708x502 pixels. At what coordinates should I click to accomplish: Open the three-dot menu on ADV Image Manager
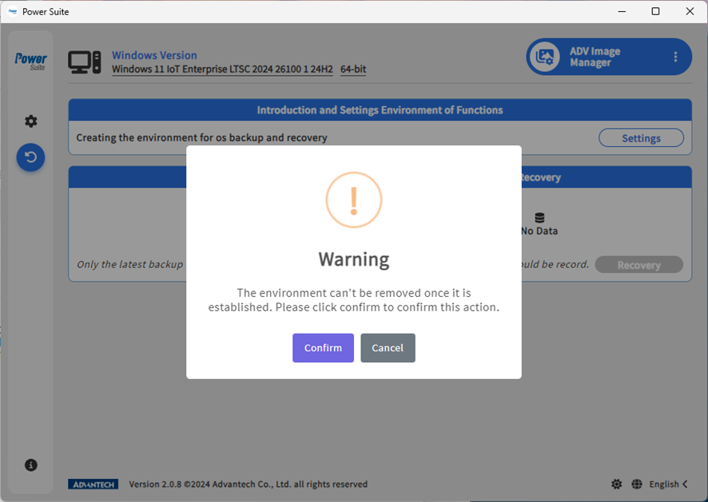[x=675, y=57]
